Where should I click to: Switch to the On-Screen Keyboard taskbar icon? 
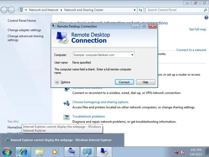[x=72, y=152]
